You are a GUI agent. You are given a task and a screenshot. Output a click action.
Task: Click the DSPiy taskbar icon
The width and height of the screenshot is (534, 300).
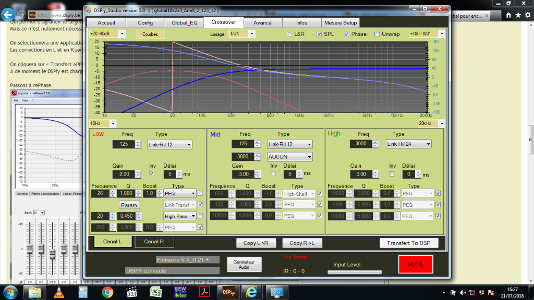(x=228, y=292)
